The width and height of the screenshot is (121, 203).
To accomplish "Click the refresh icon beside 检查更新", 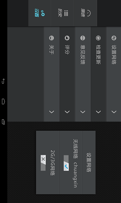I will (98, 38).
